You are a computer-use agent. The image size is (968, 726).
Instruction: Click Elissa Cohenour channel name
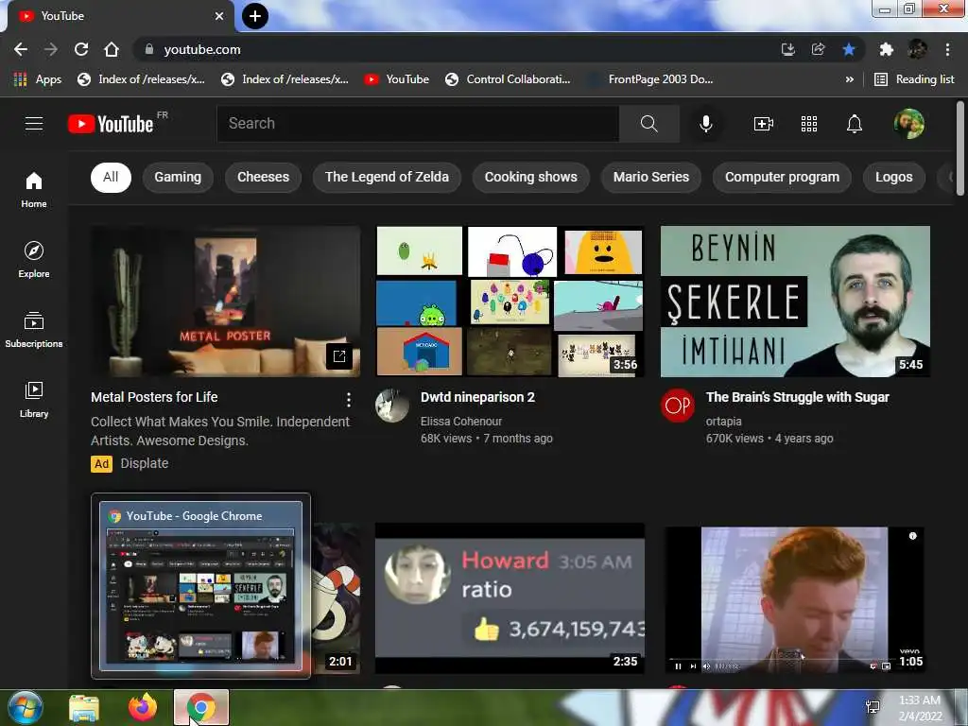tap(461, 422)
